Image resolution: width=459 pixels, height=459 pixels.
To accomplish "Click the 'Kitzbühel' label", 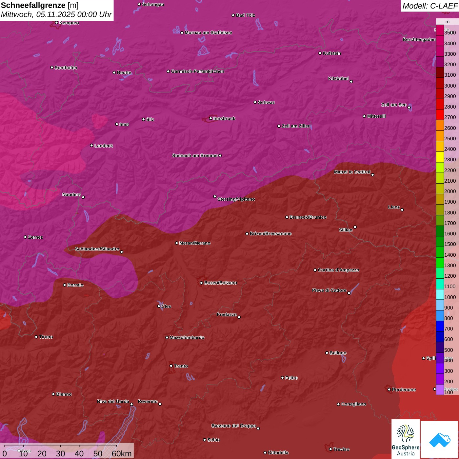I will tap(338, 78).
